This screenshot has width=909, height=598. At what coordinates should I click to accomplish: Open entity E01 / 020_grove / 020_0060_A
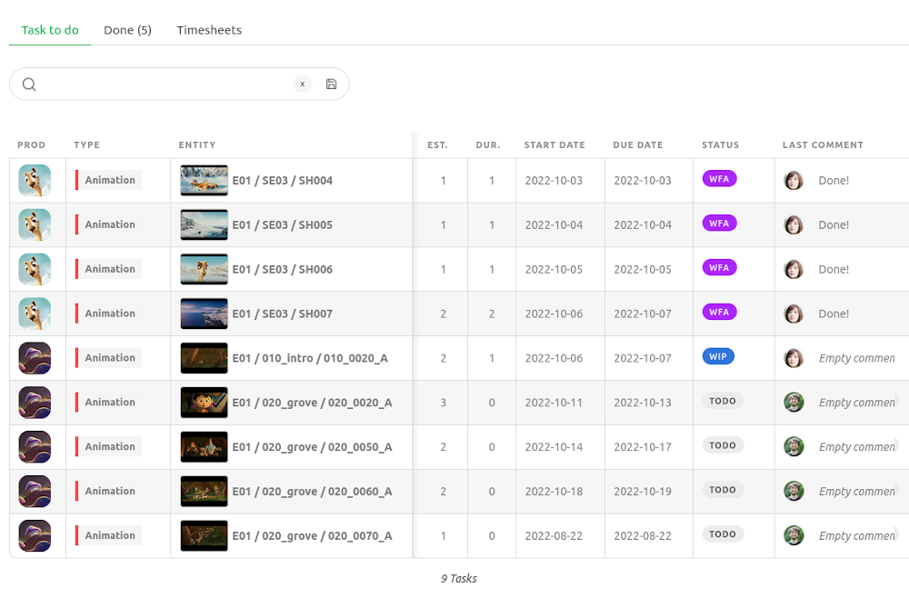click(x=312, y=491)
